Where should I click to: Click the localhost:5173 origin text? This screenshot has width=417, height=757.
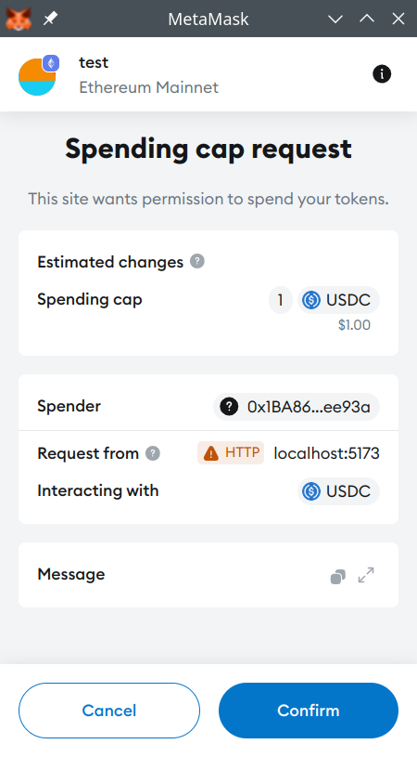[326, 453]
